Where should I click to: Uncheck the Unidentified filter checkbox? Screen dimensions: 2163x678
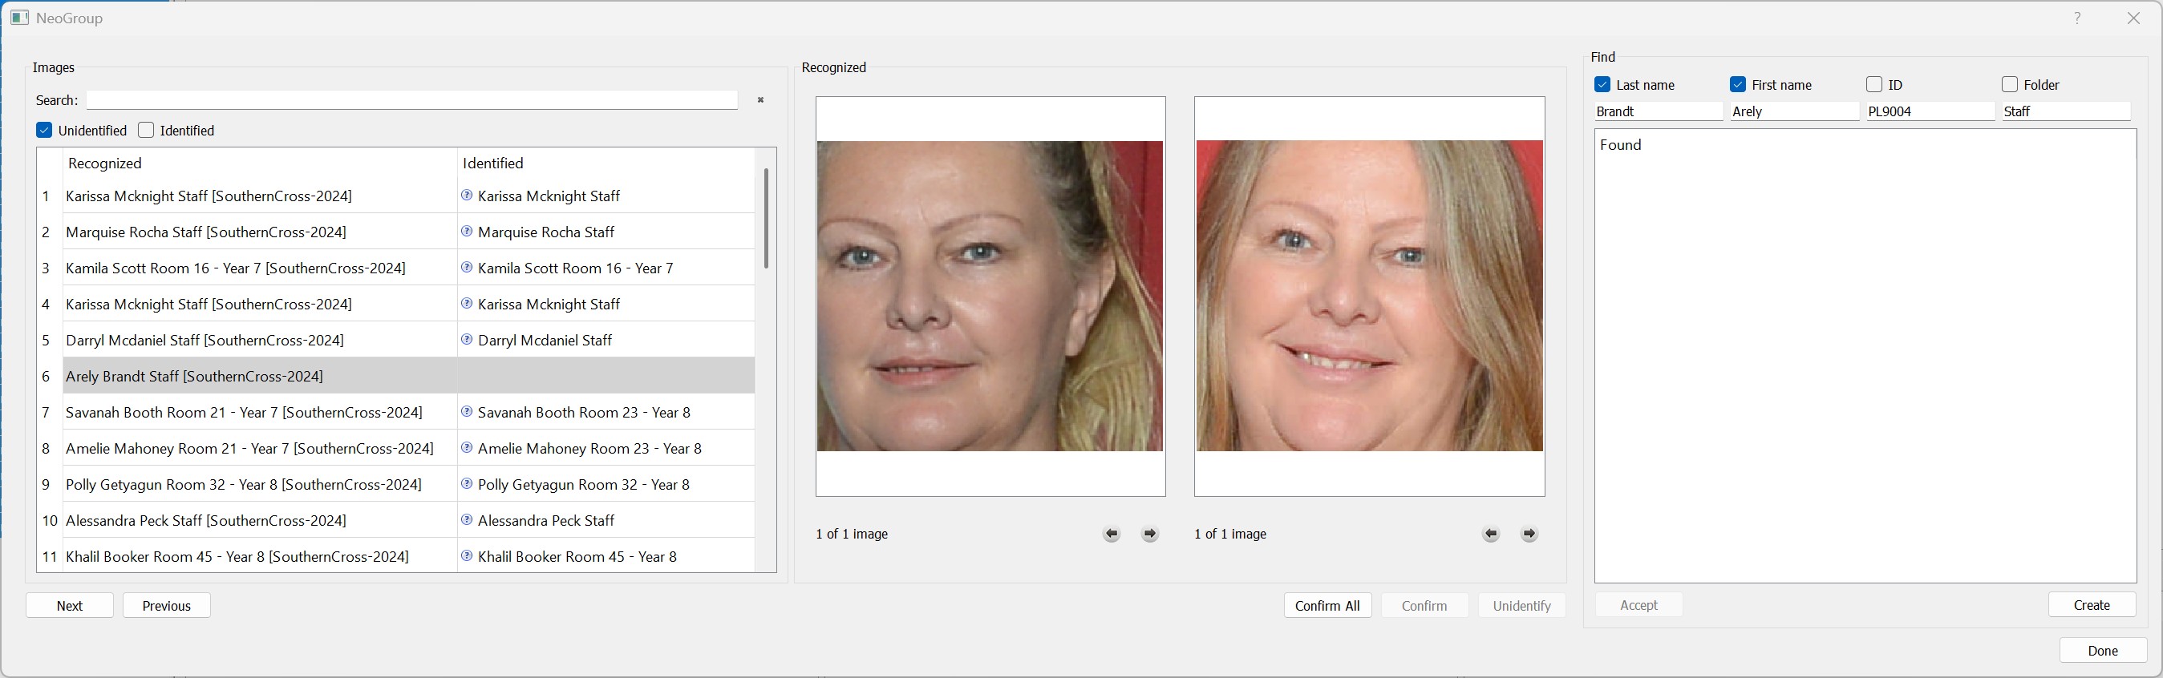pyautogui.click(x=44, y=130)
